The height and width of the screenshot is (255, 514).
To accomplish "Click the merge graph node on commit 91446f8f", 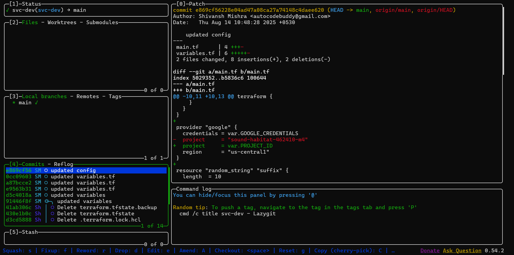I will point(47,201).
